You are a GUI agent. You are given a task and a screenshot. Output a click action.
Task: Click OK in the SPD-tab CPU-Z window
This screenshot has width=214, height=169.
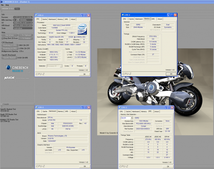coord(168,166)
